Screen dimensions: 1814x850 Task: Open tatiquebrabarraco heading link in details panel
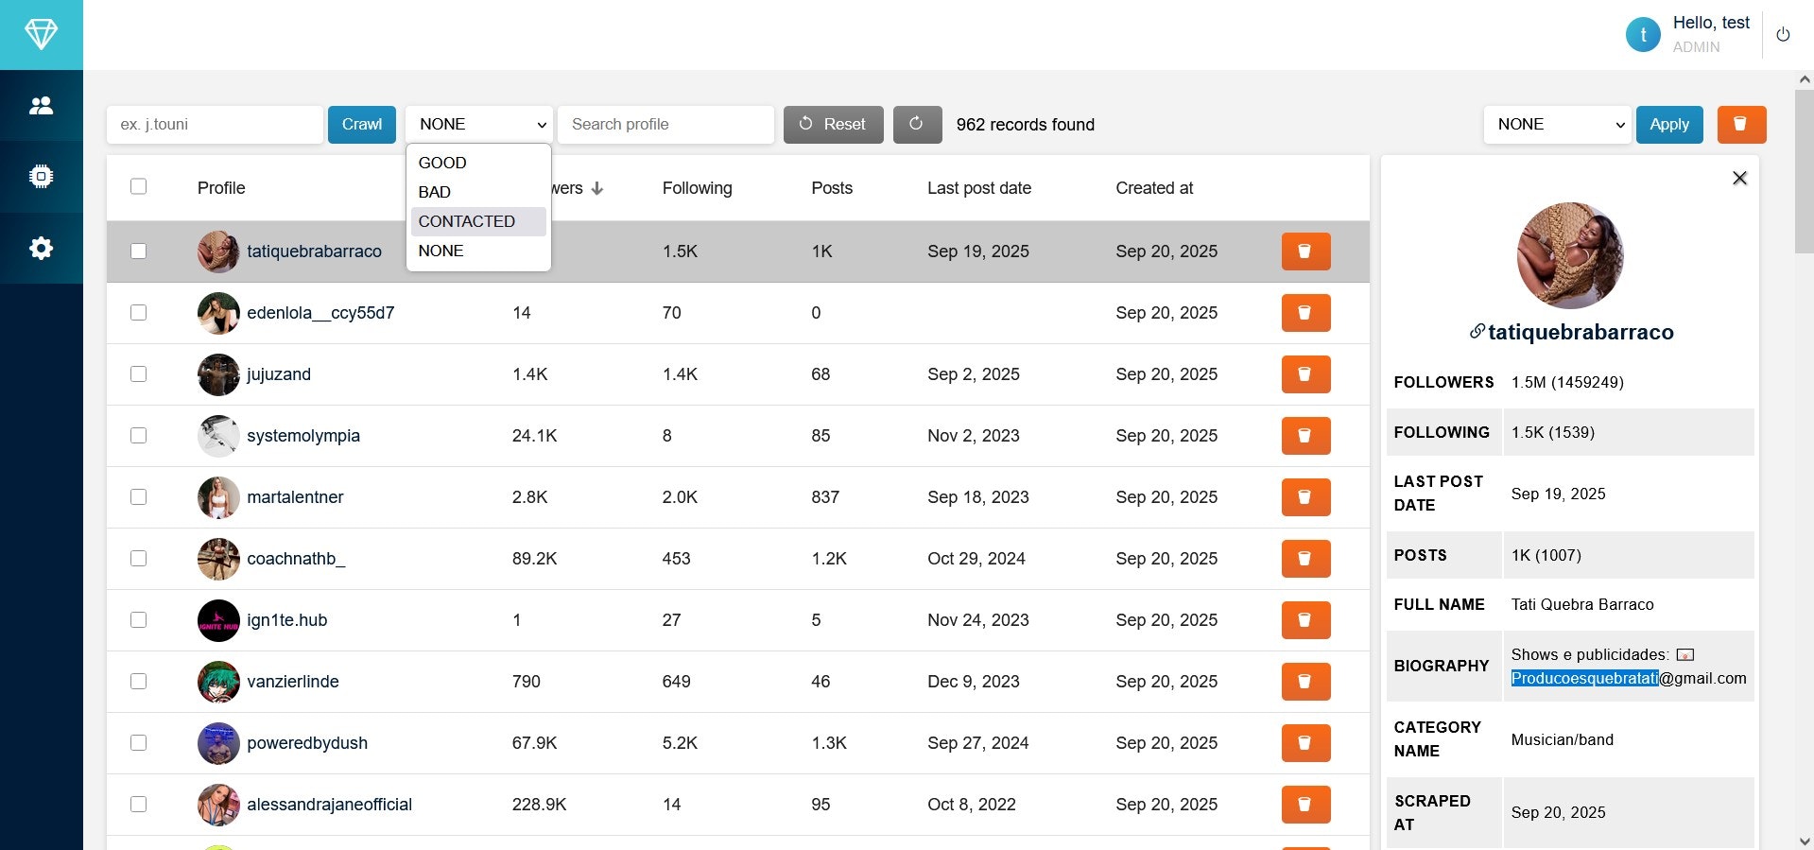tap(1581, 332)
